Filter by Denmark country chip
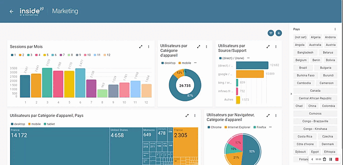Image resolution: width=343 pixels, height=165 pixels. pyautogui.click(x=328, y=144)
